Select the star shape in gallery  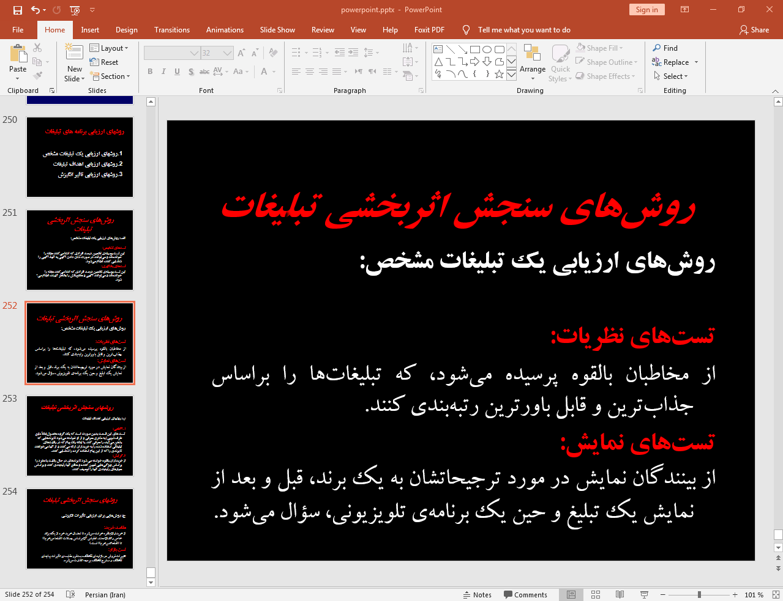tap(499, 74)
